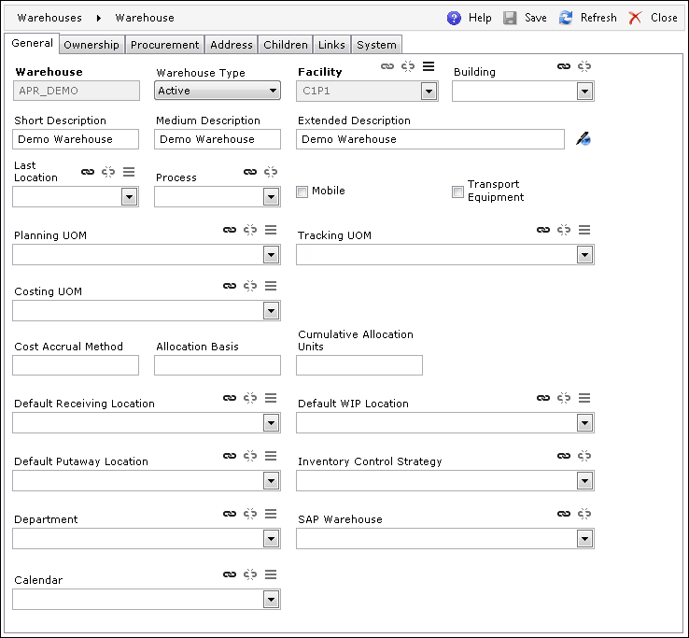Expand the Inventory Control Strategy dropdown

(x=584, y=481)
